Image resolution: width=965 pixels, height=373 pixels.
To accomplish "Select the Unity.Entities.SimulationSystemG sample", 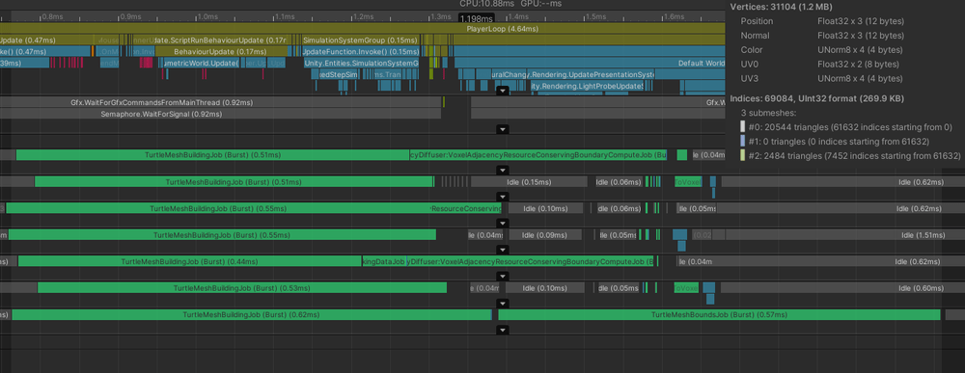I will coord(360,63).
